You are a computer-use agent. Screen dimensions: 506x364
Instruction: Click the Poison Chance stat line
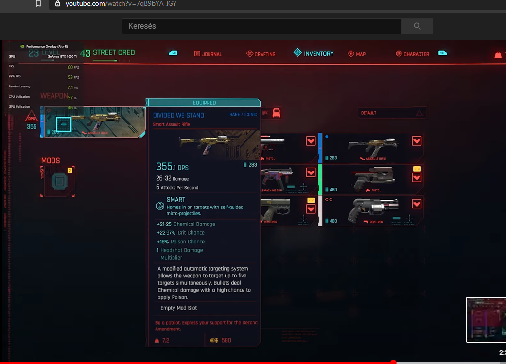tap(181, 242)
